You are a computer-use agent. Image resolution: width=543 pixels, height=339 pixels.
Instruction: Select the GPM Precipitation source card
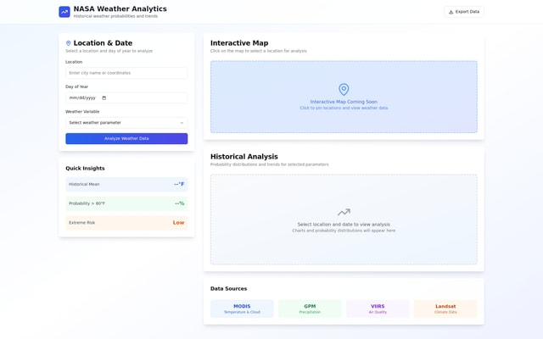(x=310, y=308)
